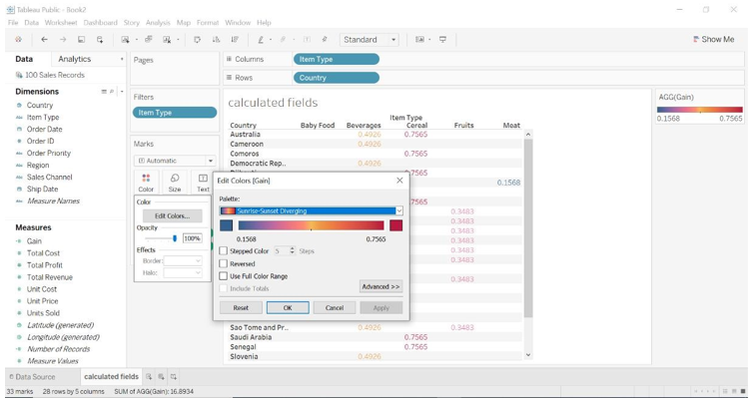752x401 pixels.
Task: Open the File menu
Action: tap(13, 23)
